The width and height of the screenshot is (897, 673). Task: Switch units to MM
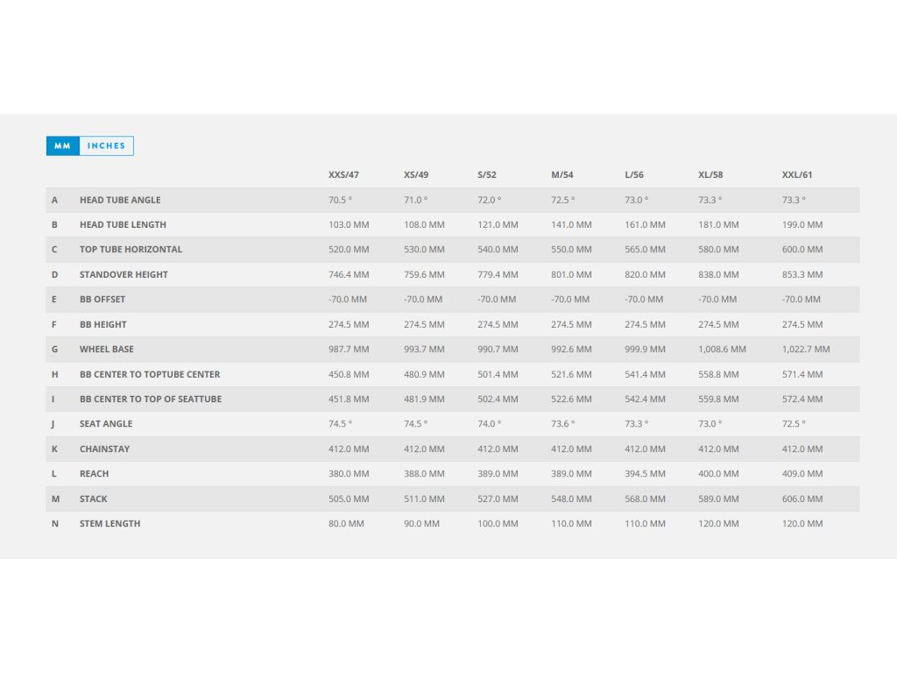tap(63, 146)
